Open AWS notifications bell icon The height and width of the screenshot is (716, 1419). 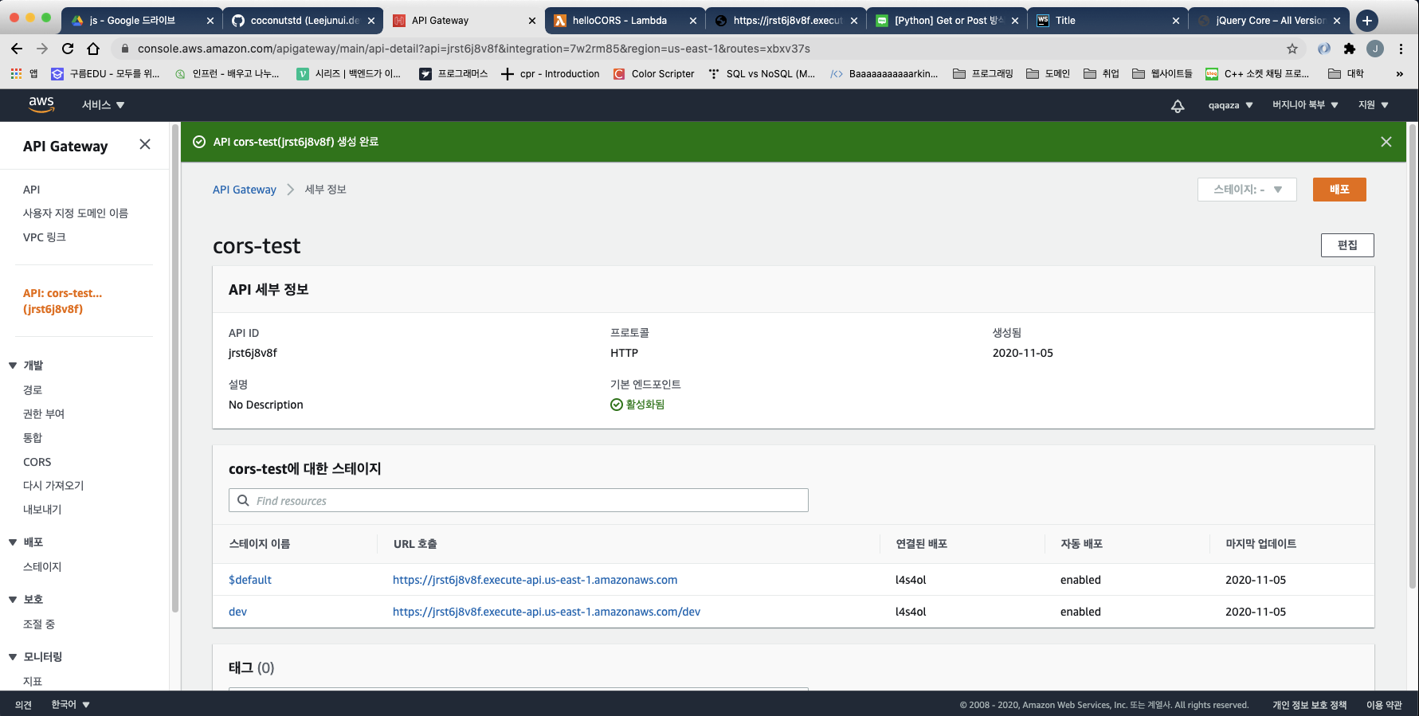coord(1178,105)
